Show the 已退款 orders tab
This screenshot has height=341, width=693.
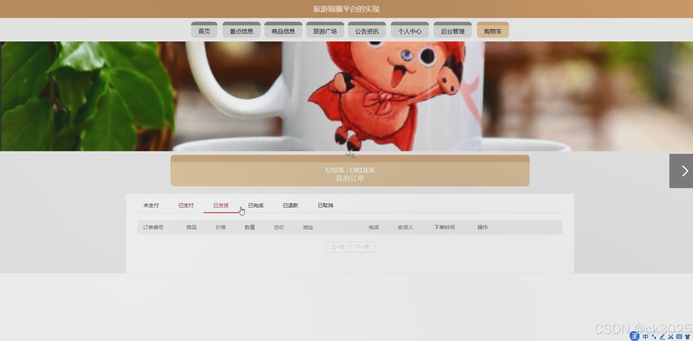[290, 205]
